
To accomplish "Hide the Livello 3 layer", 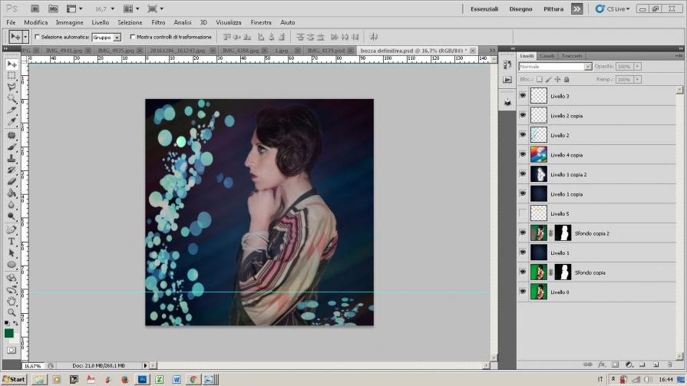I will coord(523,96).
